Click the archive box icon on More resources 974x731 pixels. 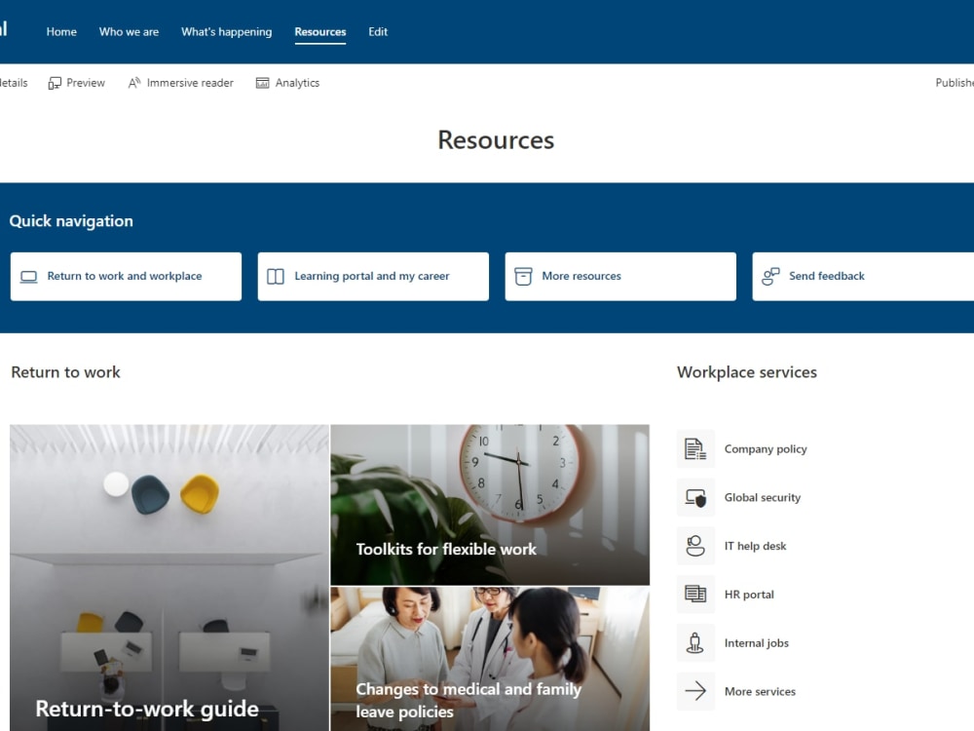point(523,277)
